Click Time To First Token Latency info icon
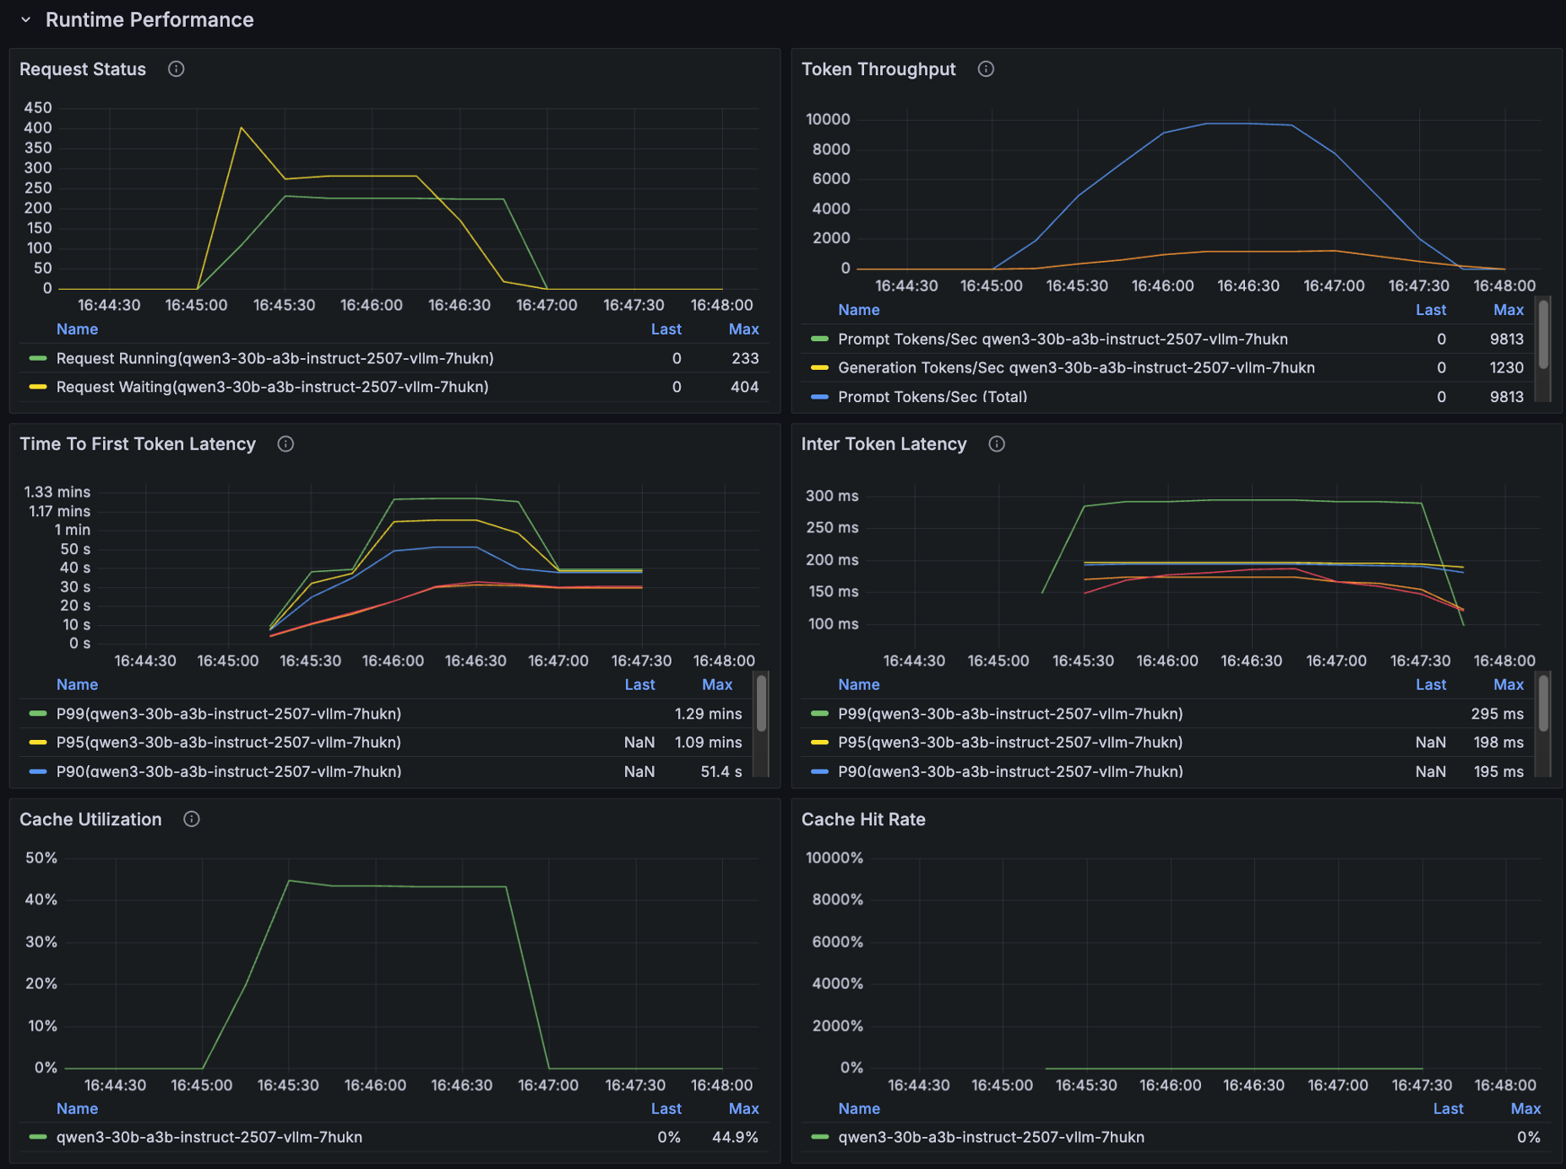 285,444
